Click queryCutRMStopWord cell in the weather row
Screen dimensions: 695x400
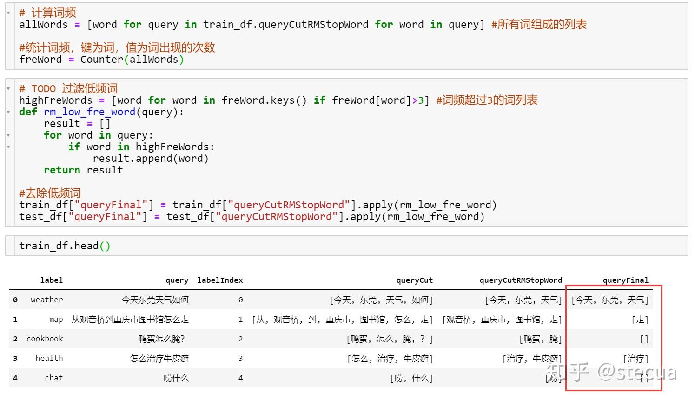pos(523,300)
